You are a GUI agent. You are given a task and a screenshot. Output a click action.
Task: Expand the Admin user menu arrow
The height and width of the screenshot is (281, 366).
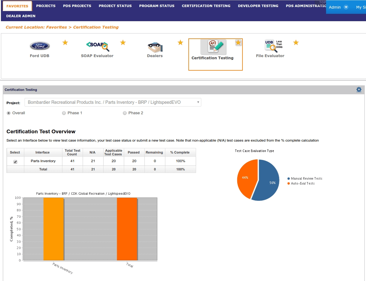click(346, 7)
